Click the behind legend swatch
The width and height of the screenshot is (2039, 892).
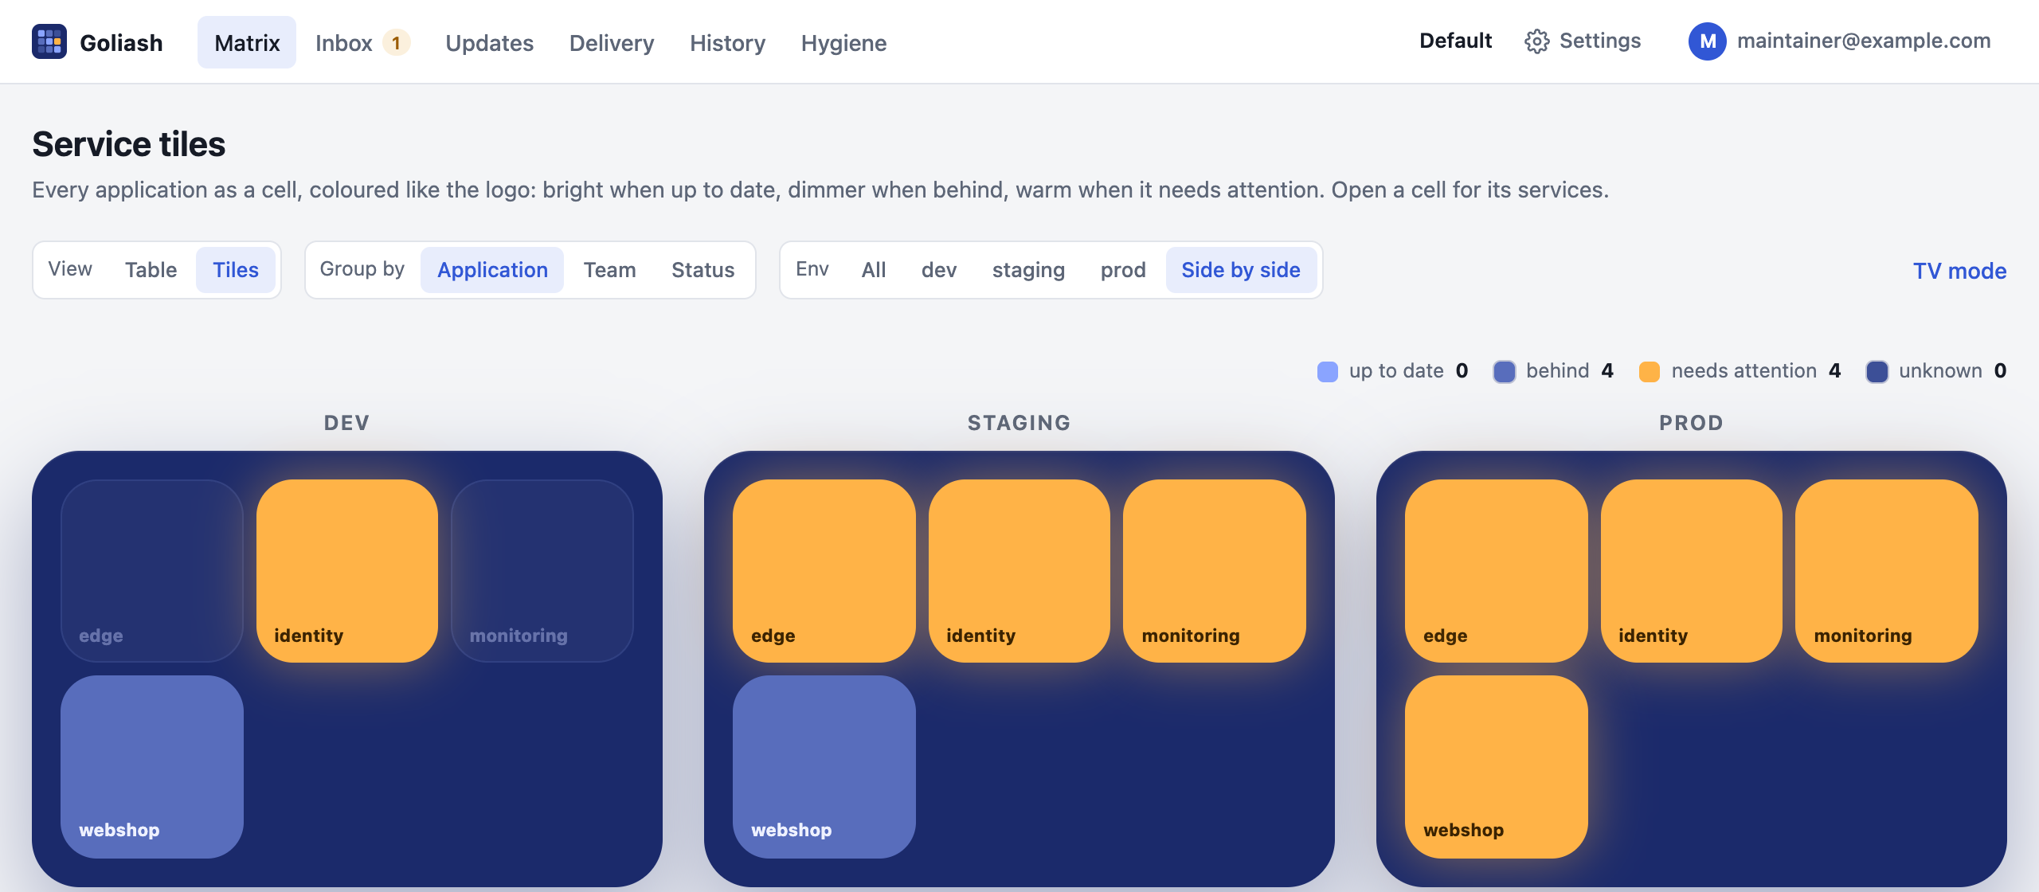1505,371
